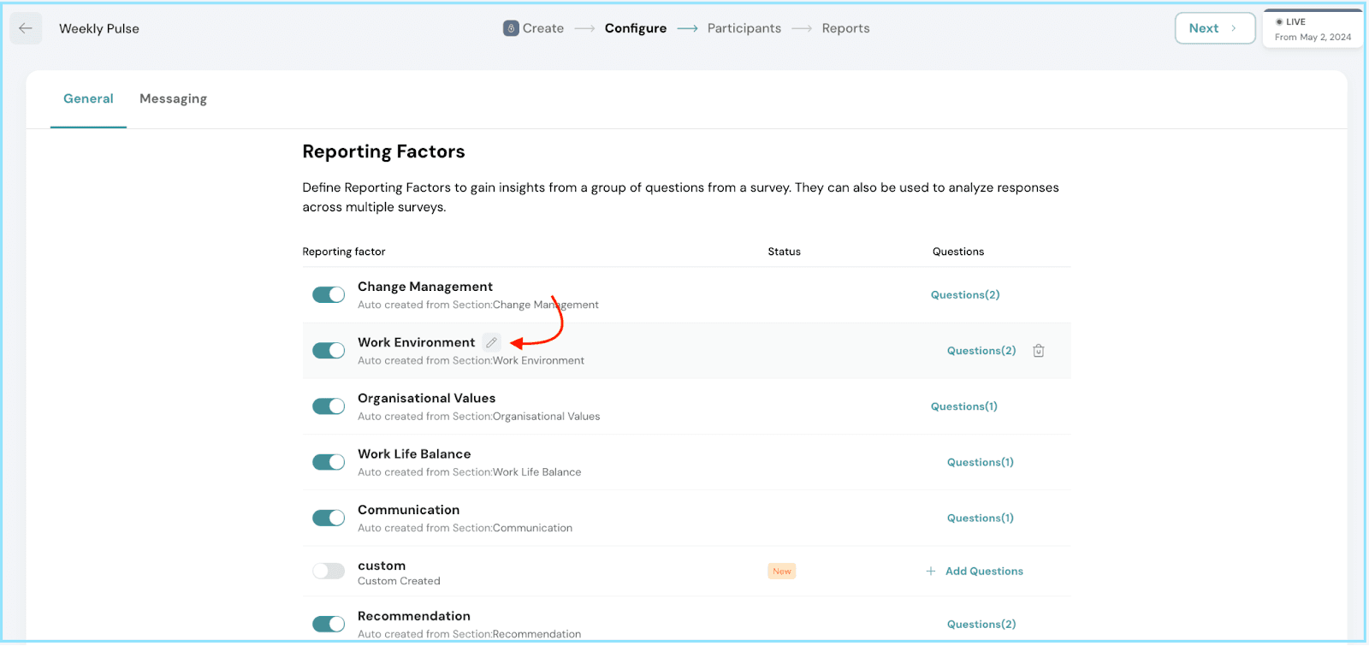Click the back arrow button
This screenshot has width=1369, height=646.
26,28
